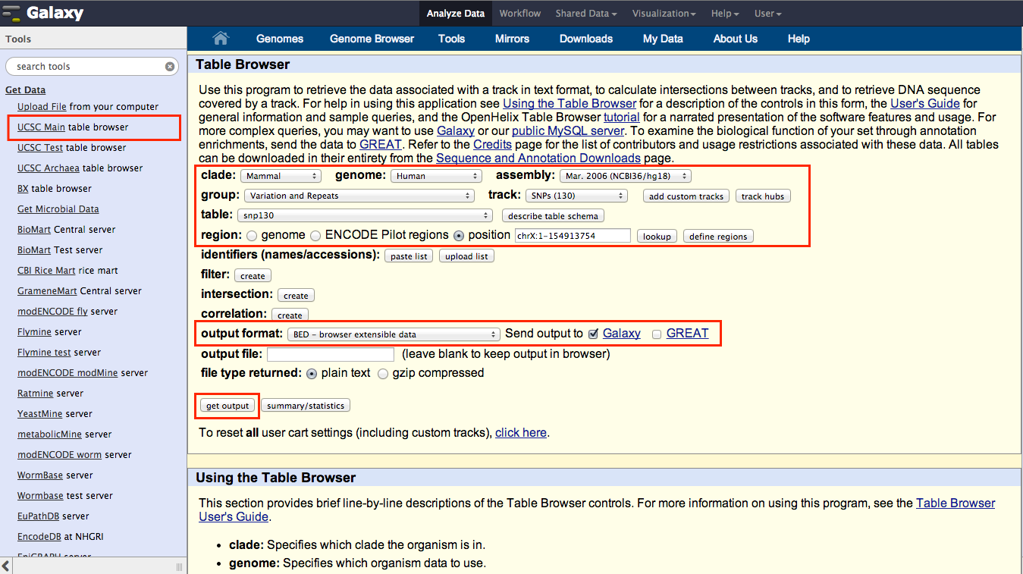The image size is (1023, 574).
Task: Open the public MySQL server link
Action: pyautogui.click(x=568, y=131)
